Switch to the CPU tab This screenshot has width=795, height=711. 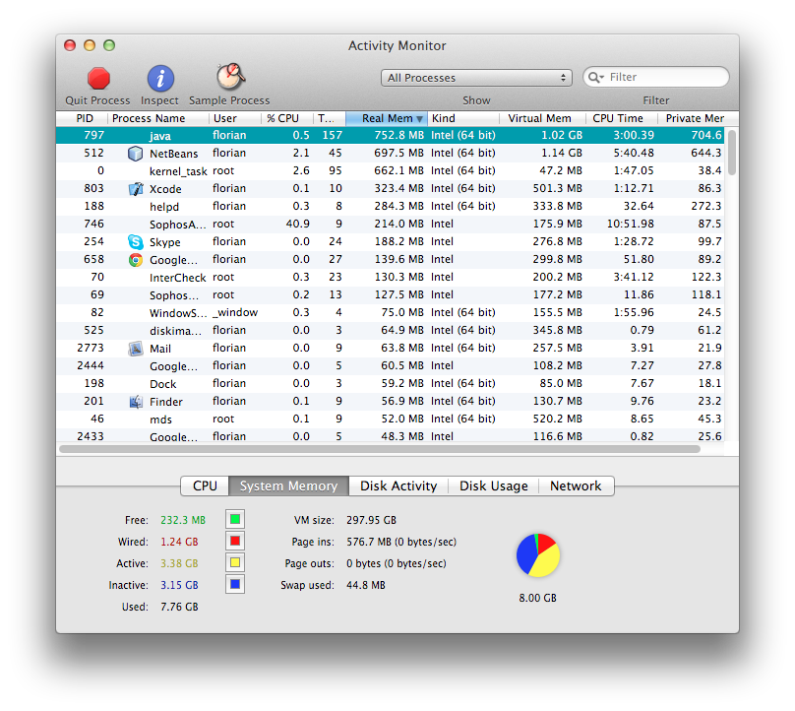(205, 486)
